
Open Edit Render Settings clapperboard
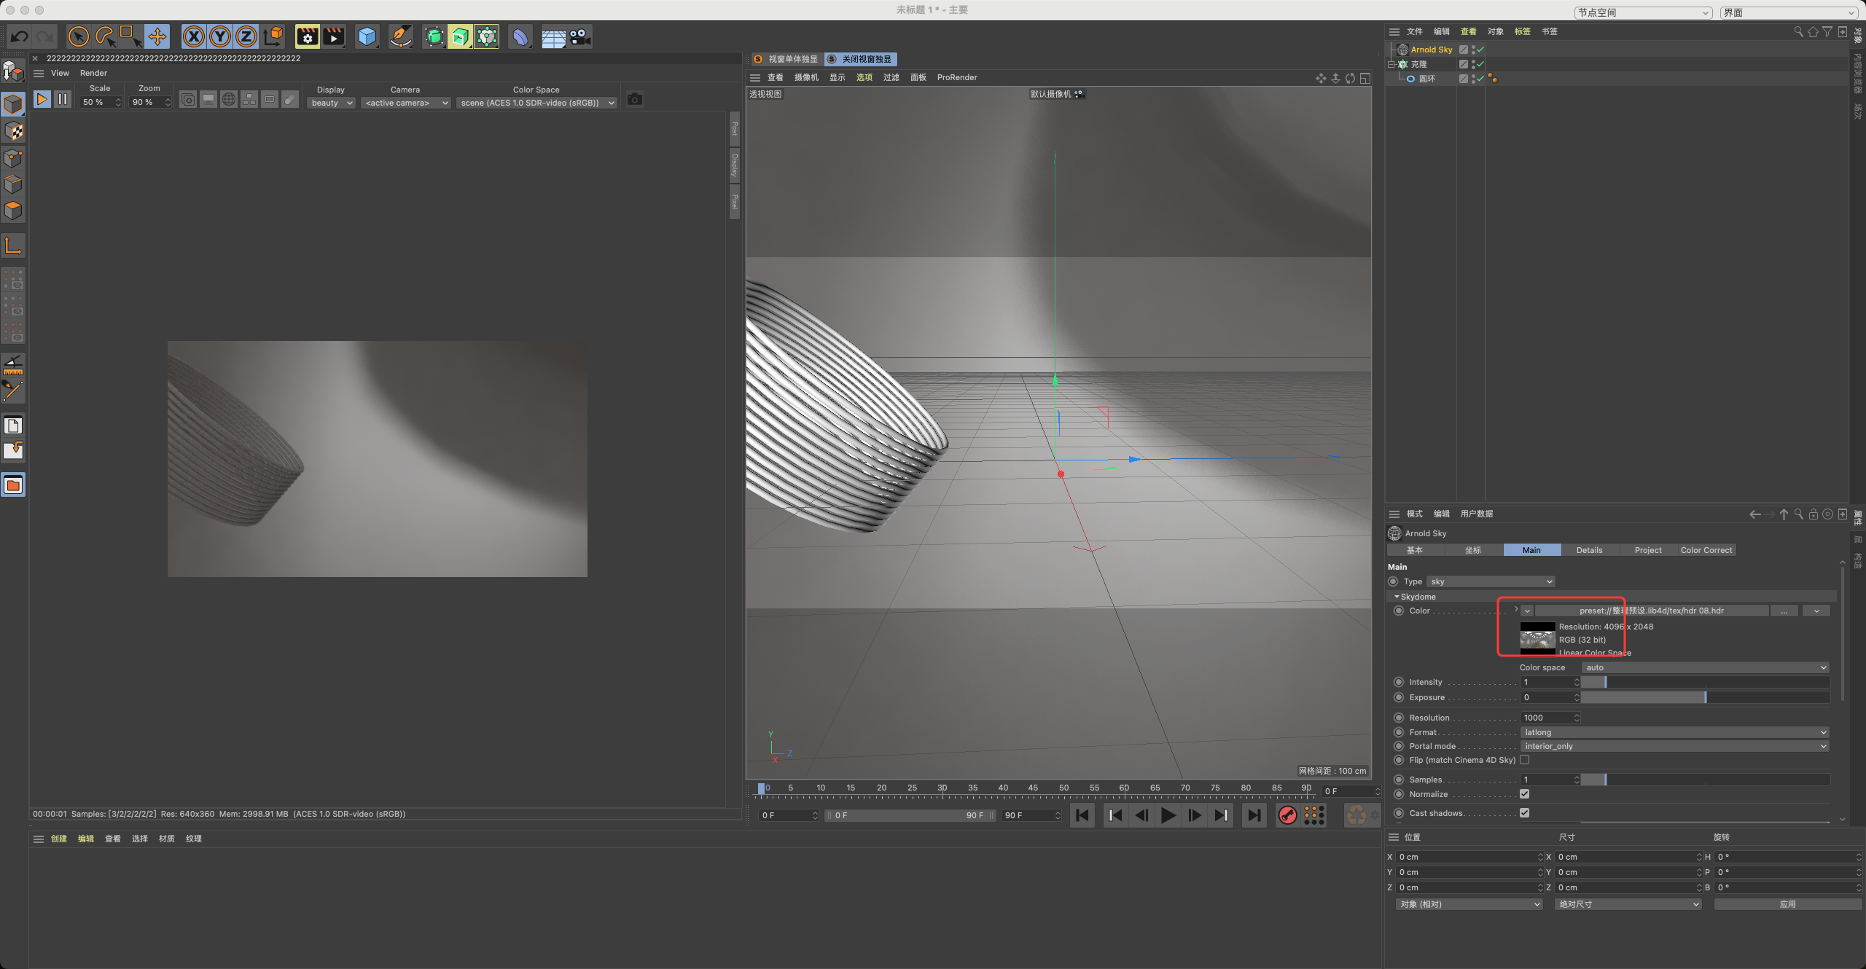point(307,36)
